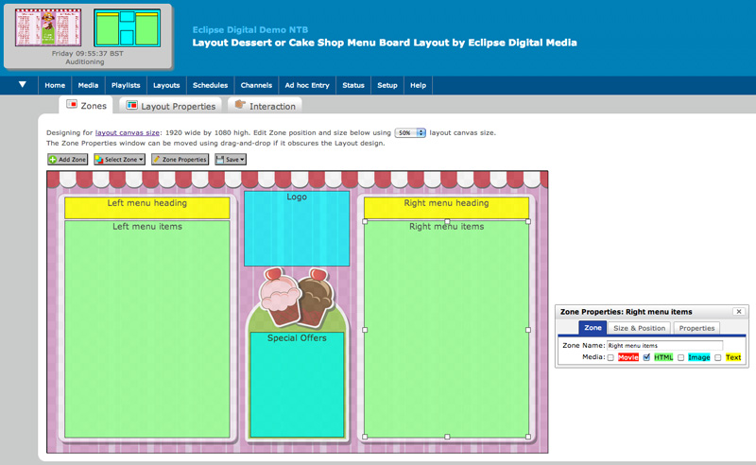Viewport: 756px width, 465px height.
Task: Open the 50% canvas size dropdown
Action: (x=410, y=133)
